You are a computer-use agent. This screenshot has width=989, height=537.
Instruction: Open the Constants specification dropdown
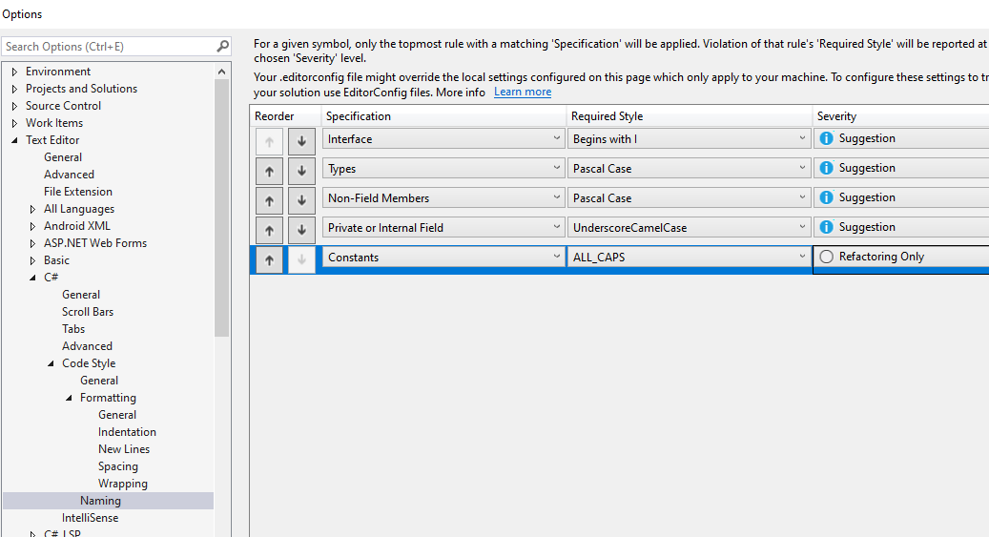point(443,258)
